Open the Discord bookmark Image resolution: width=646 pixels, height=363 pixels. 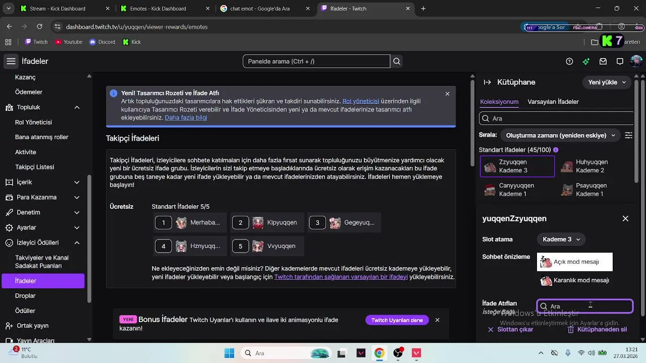click(102, 42)
